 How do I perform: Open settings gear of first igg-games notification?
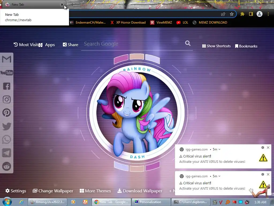tap(263, 148)
